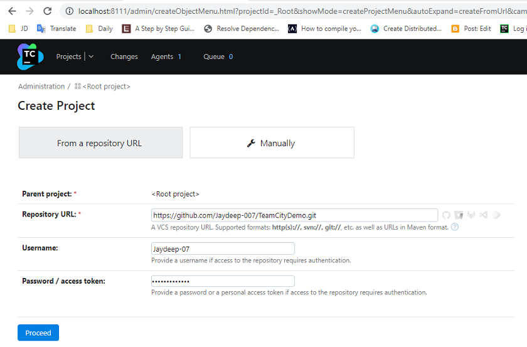Image resolution: width=527 pixels, height=347 pixels.
Task: Open Repository URL help question mark
Action: point(455,227)
